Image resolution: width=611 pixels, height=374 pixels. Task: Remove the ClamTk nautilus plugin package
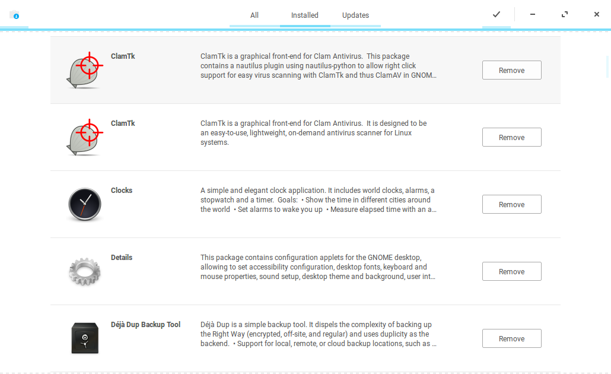coord(511,70)
